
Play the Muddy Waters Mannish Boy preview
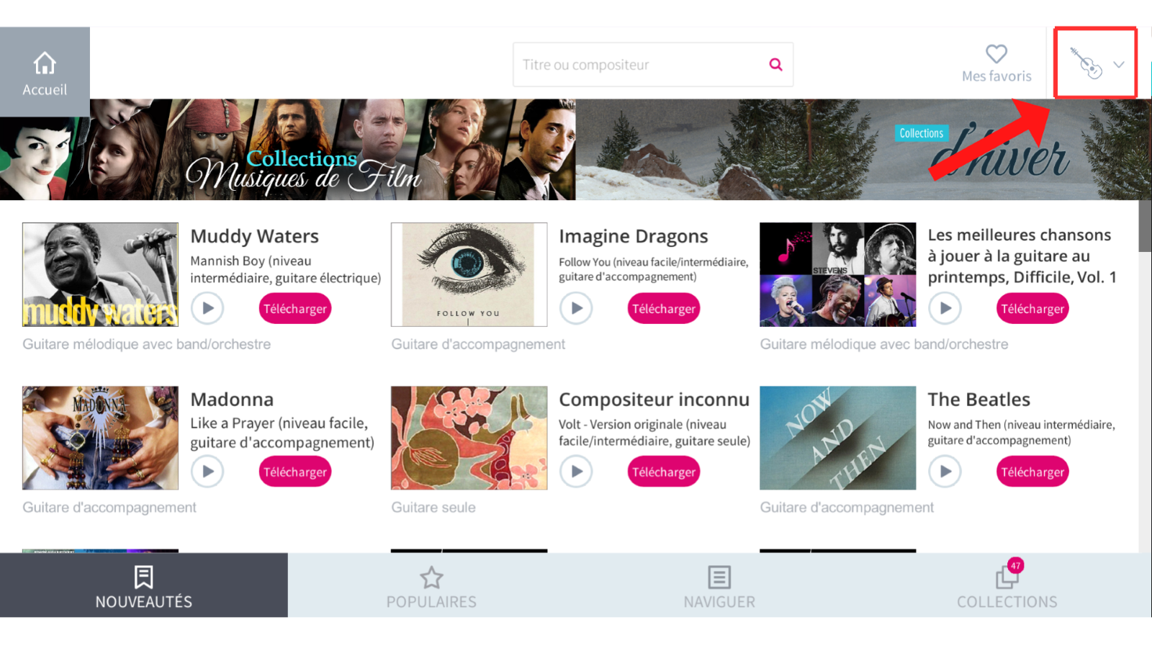[x=207, y=308]
